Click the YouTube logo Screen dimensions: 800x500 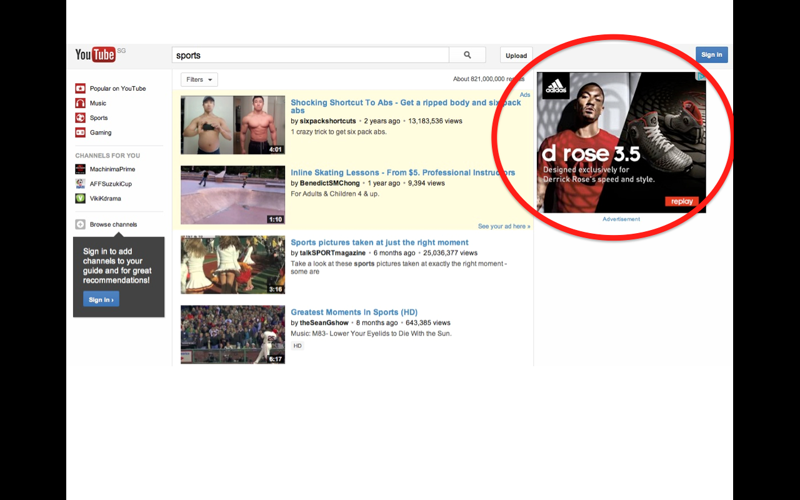[97, 54]
